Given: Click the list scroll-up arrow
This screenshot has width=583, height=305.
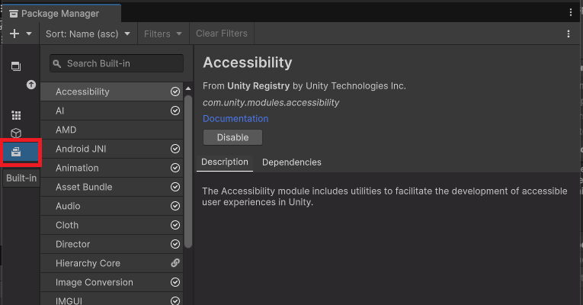Looking at the screenshot, I should tap(188, 88).
